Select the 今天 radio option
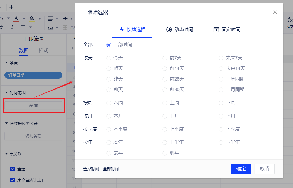The image size is (293, 188). (x=108, y=58)
